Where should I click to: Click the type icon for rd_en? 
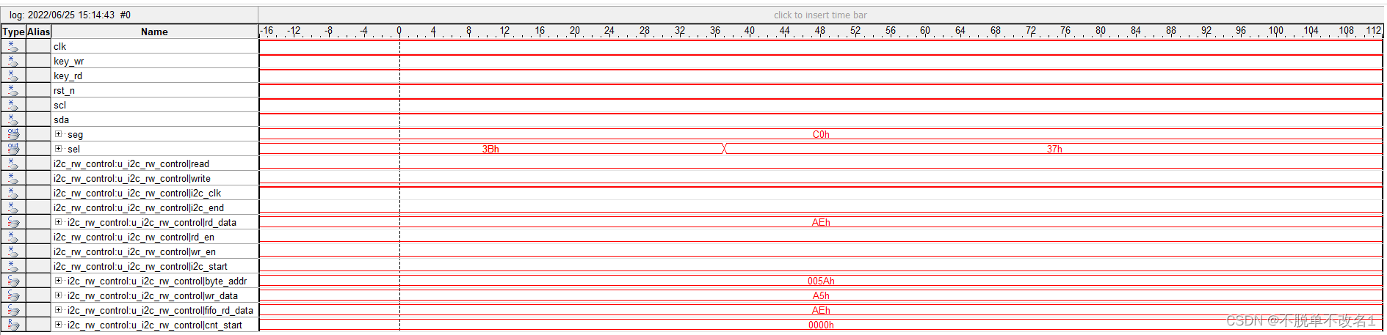click(x=13, y=237)
